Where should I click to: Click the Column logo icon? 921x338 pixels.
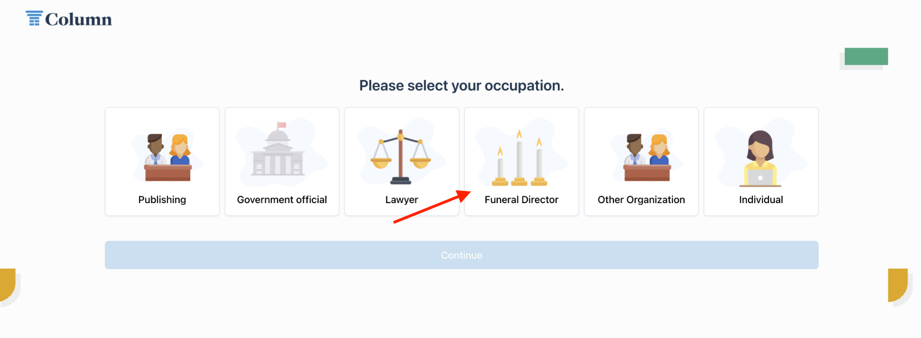pos(34,18)
